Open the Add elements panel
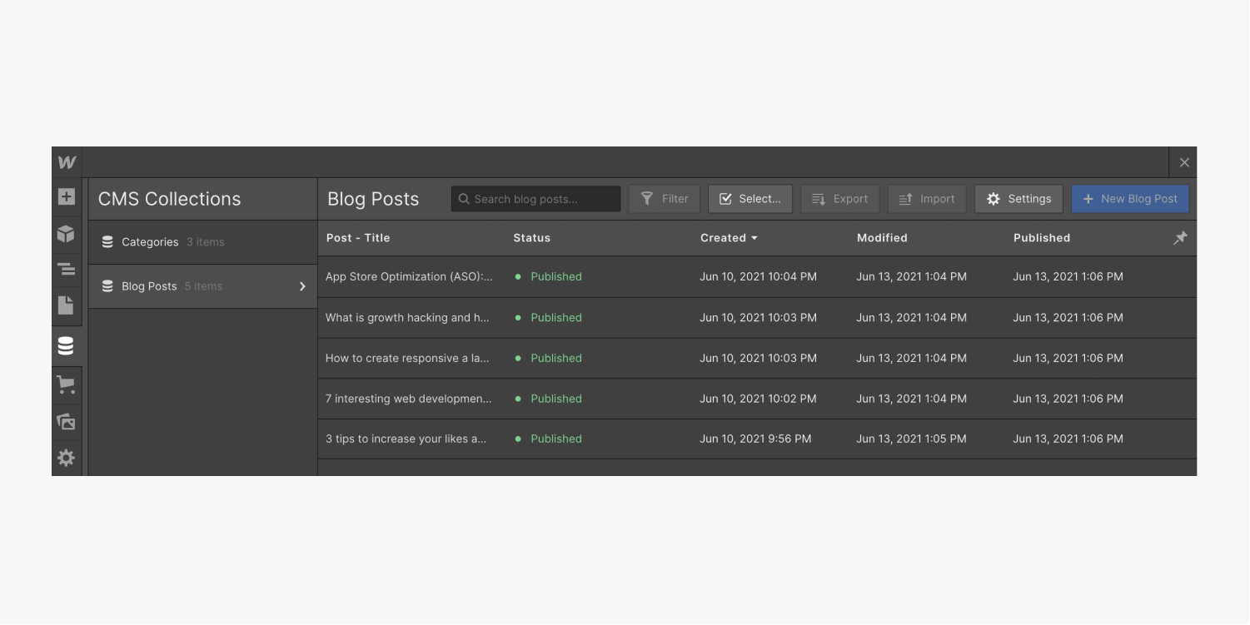Viewport: 1250px width, 625px height. pos(66,196)
